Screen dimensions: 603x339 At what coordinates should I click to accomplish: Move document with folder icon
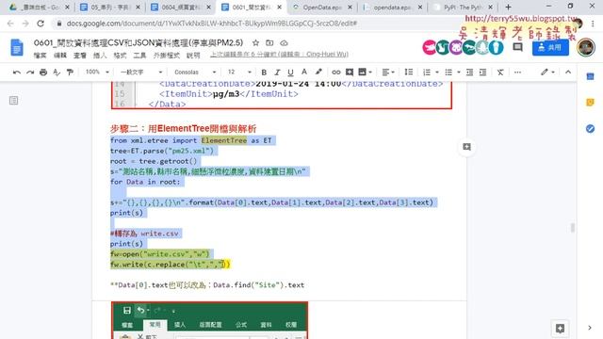click(269, 42)
